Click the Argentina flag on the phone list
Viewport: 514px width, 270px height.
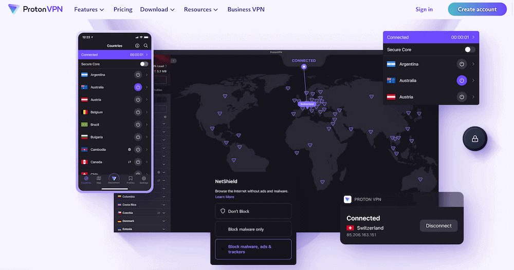(x=84, y=75)
